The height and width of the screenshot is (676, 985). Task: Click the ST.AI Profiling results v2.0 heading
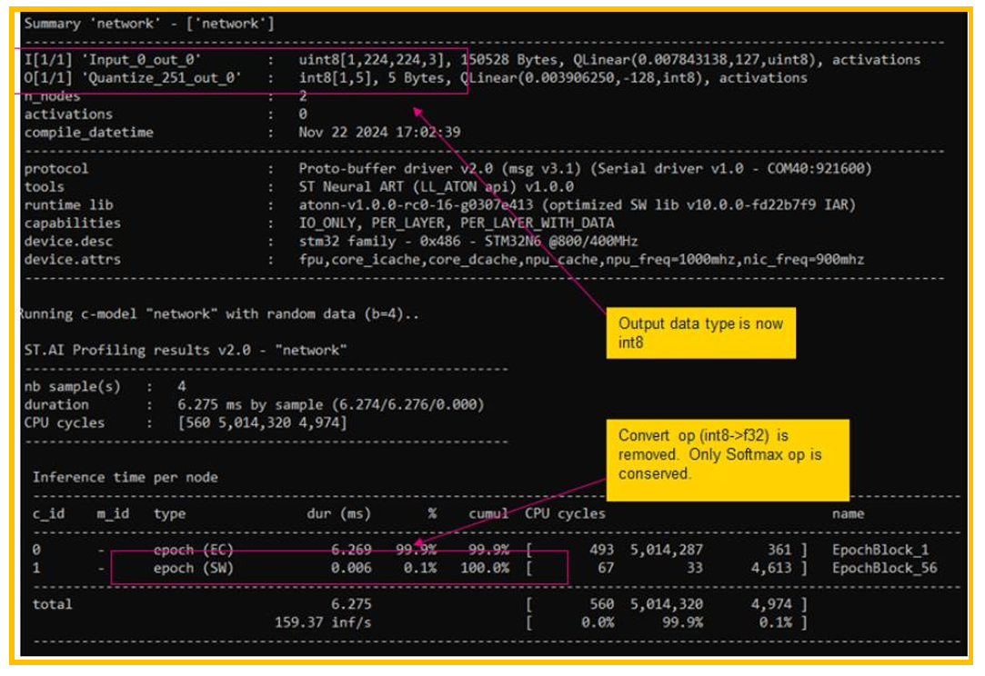coord(186,350)
